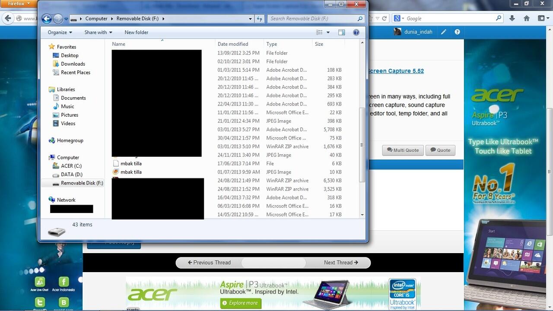Open the address bar history dropdown
The height and width of the screenshot is (311, 553).
(250, 19)
